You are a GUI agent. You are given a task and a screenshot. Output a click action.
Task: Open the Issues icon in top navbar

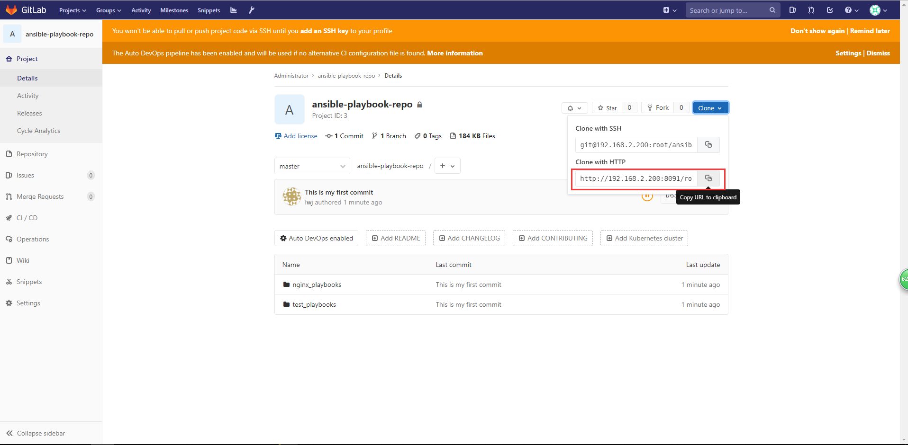tap(792, 10)
